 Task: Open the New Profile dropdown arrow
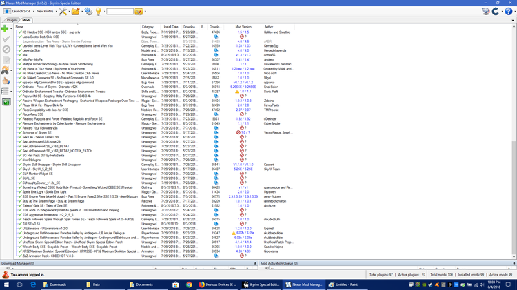(x=56, y=12)
